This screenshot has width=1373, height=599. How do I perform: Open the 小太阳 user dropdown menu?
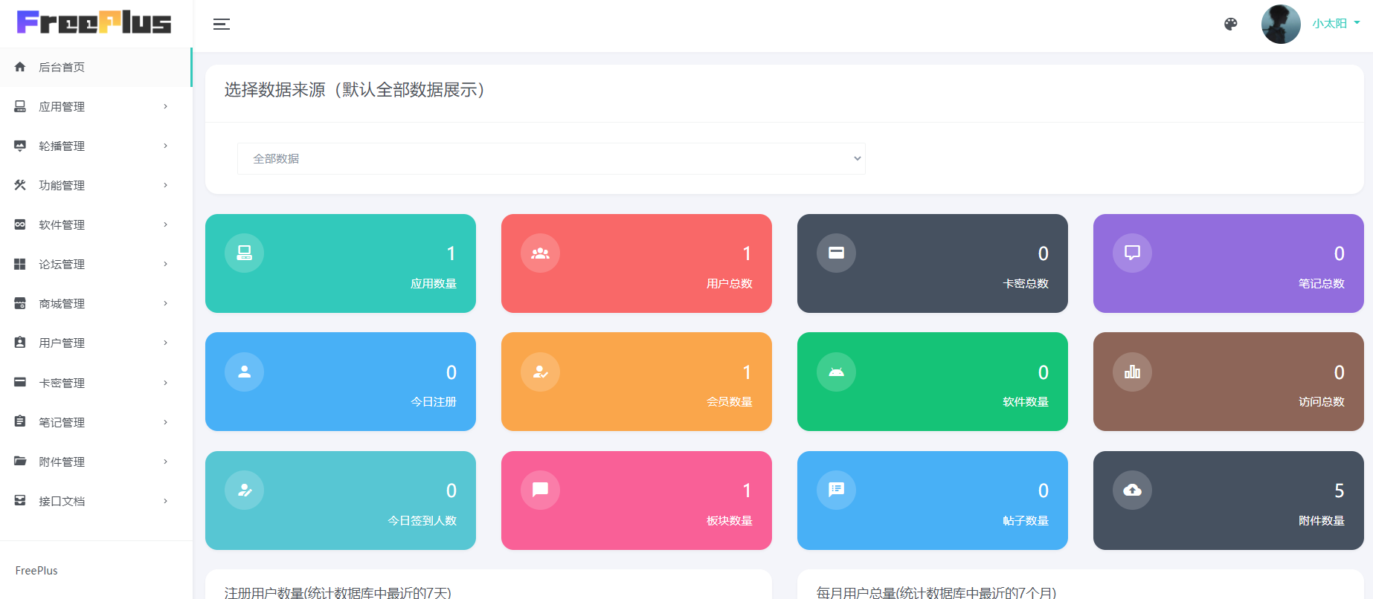click(x=1336, y=24)
